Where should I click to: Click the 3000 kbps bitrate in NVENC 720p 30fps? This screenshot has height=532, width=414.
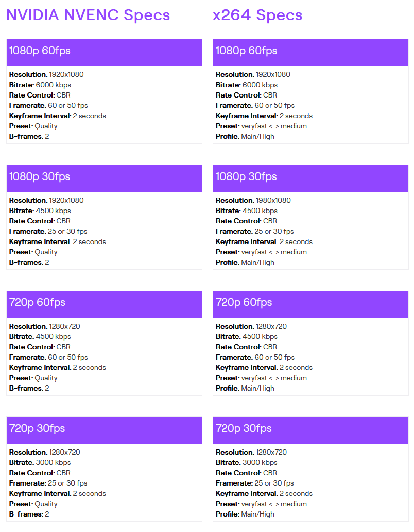[53, 462]
